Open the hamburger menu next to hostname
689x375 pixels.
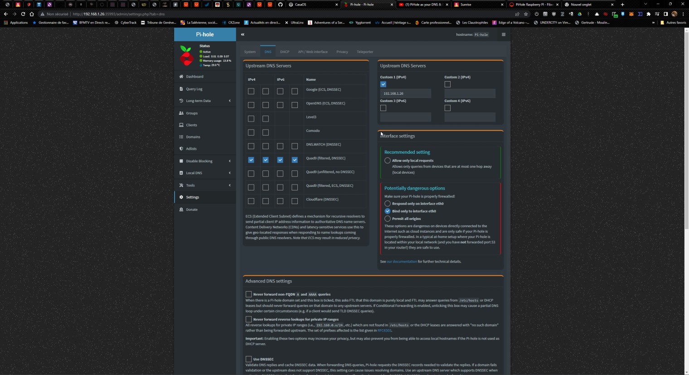tap(503, 34)
